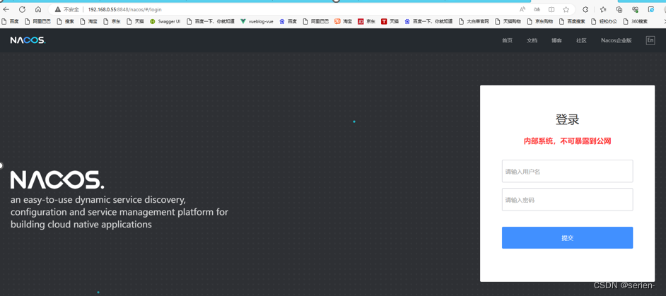The image size is (666, 296).
Task: Click the not-secure warning triangle icon
Action: pyautogui.click(x=57, y=9)
